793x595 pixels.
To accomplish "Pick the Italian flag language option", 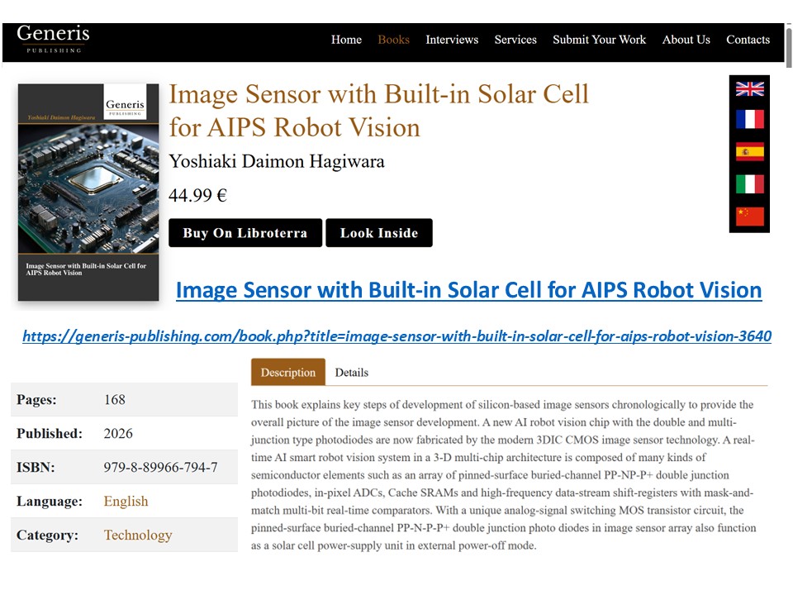I will (749, 184).
